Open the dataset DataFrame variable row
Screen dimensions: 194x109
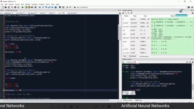pyautogui.click(x=158, y=38)
